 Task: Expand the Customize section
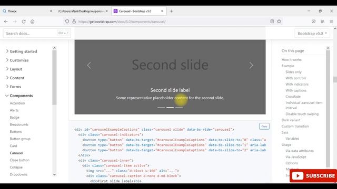[x=17, y=60]
